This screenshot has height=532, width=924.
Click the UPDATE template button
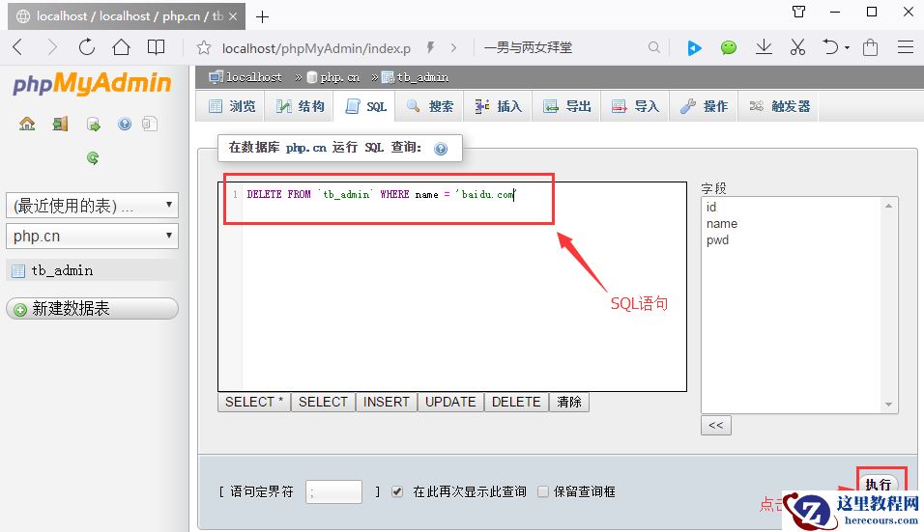(x=450, y=402)
